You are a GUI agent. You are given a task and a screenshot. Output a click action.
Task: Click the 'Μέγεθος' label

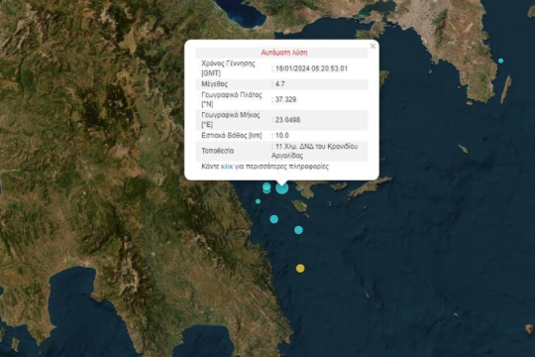point(214,83)
